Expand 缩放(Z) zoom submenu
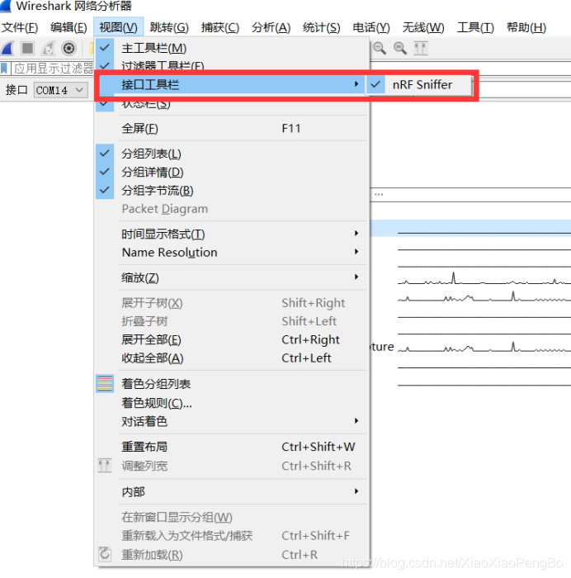Screen dimensions: 571x578 (x=233, y=277)
